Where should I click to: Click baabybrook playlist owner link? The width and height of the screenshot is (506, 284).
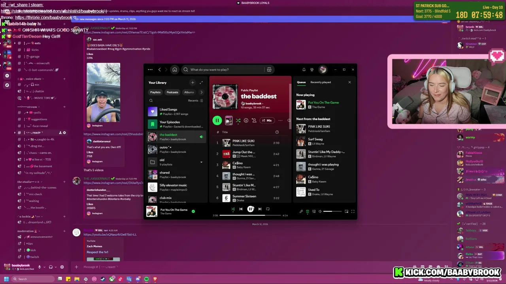[253, 104]
